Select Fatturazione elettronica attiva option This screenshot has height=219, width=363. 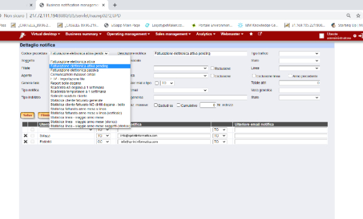[90, 62]
